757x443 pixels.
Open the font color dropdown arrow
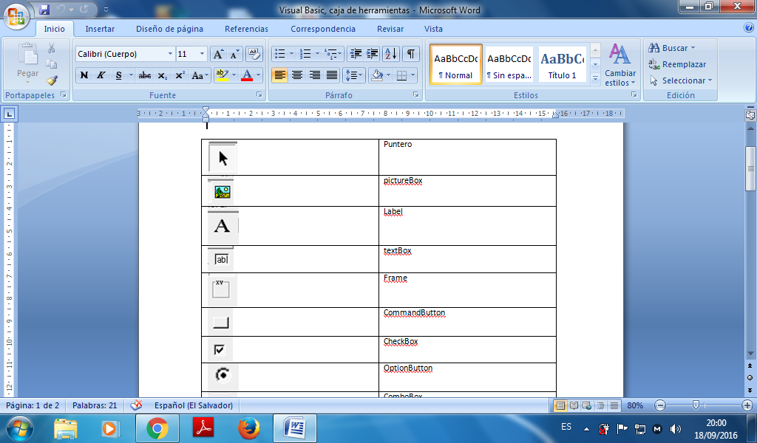(x=258, y=75)
